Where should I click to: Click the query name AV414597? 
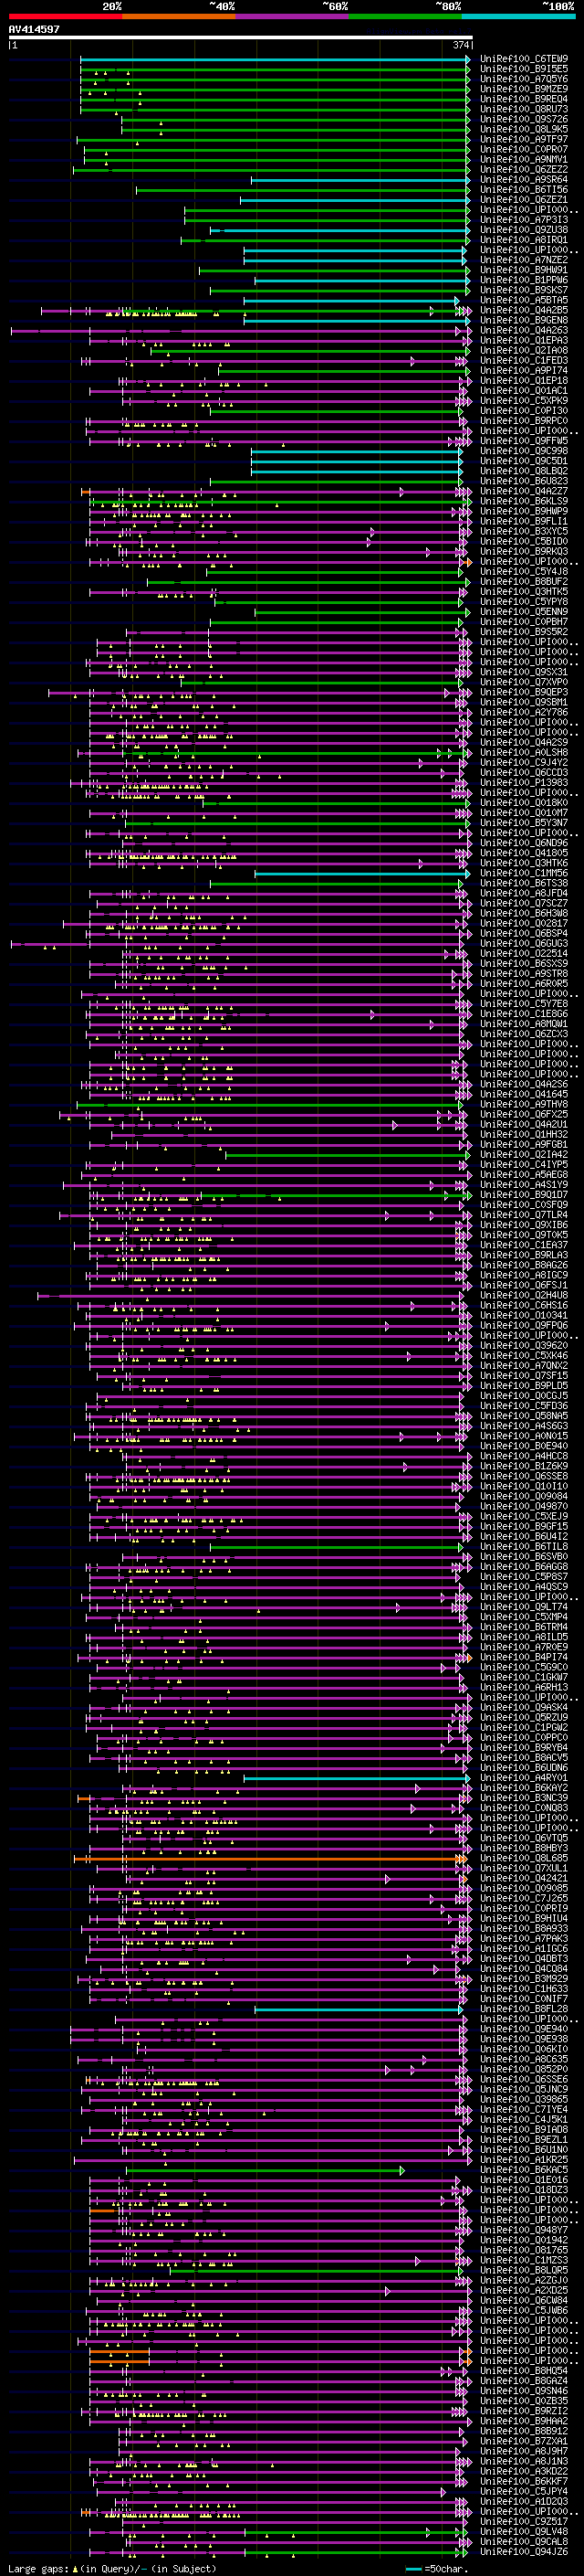click(34, 30)
